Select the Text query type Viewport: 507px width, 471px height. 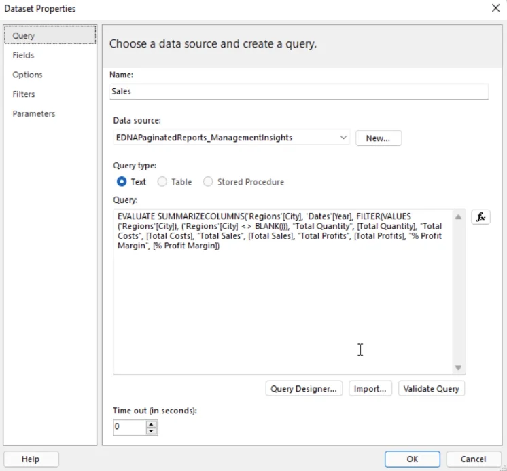point(131,182)
